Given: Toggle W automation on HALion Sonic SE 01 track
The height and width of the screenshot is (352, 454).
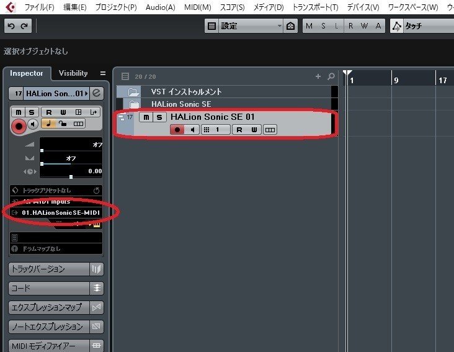Looking at the screenshot, I should pyautogui.click(x=254, y=130).
